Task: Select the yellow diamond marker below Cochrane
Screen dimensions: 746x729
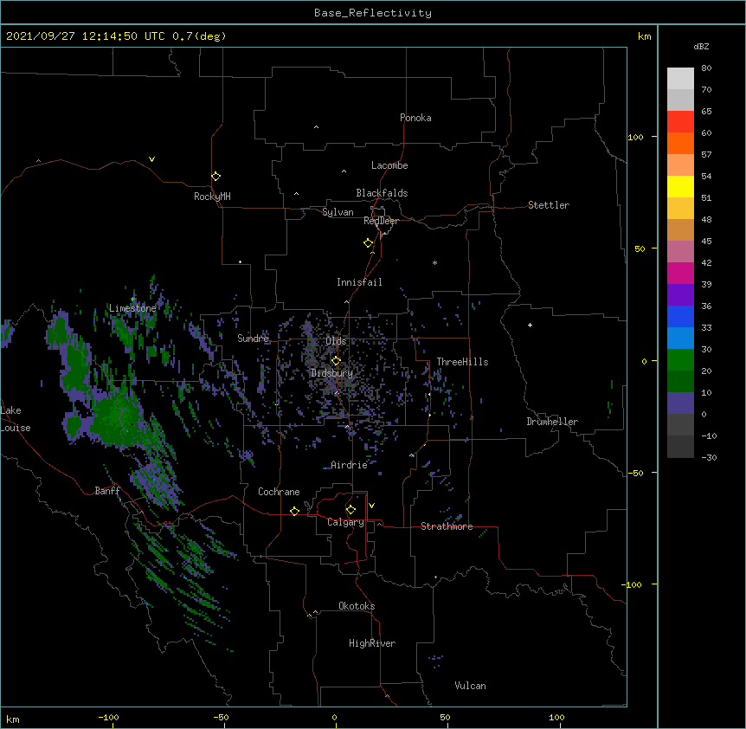Action: (294, 511)
